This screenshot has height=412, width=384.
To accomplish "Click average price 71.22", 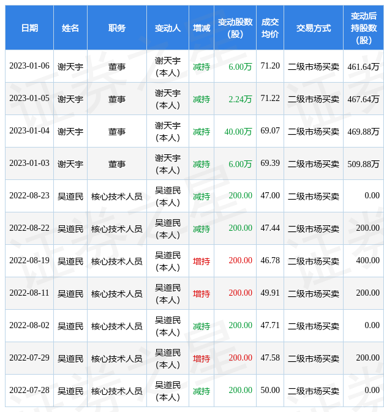I will coord(270,99).
